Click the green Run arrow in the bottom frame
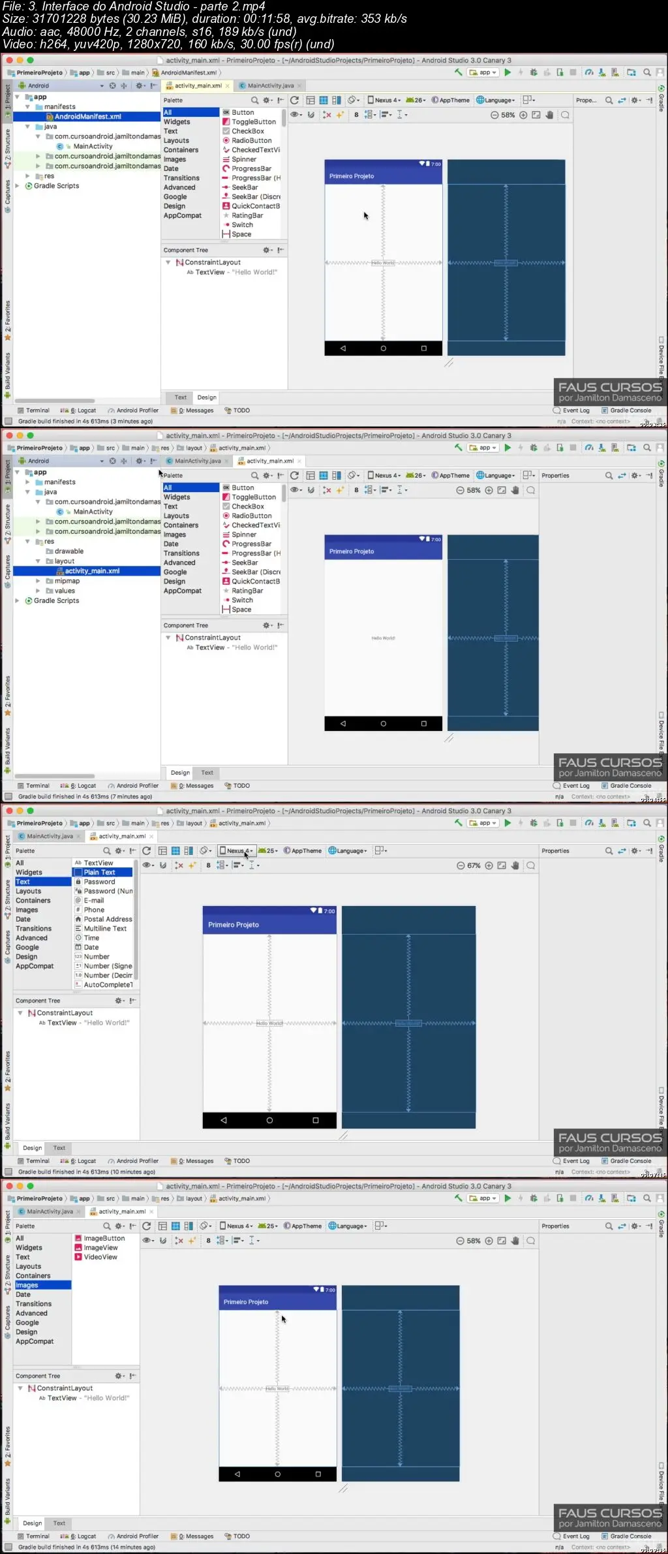This screenshot has width=668, height=1554. [x=508, y=1198]
